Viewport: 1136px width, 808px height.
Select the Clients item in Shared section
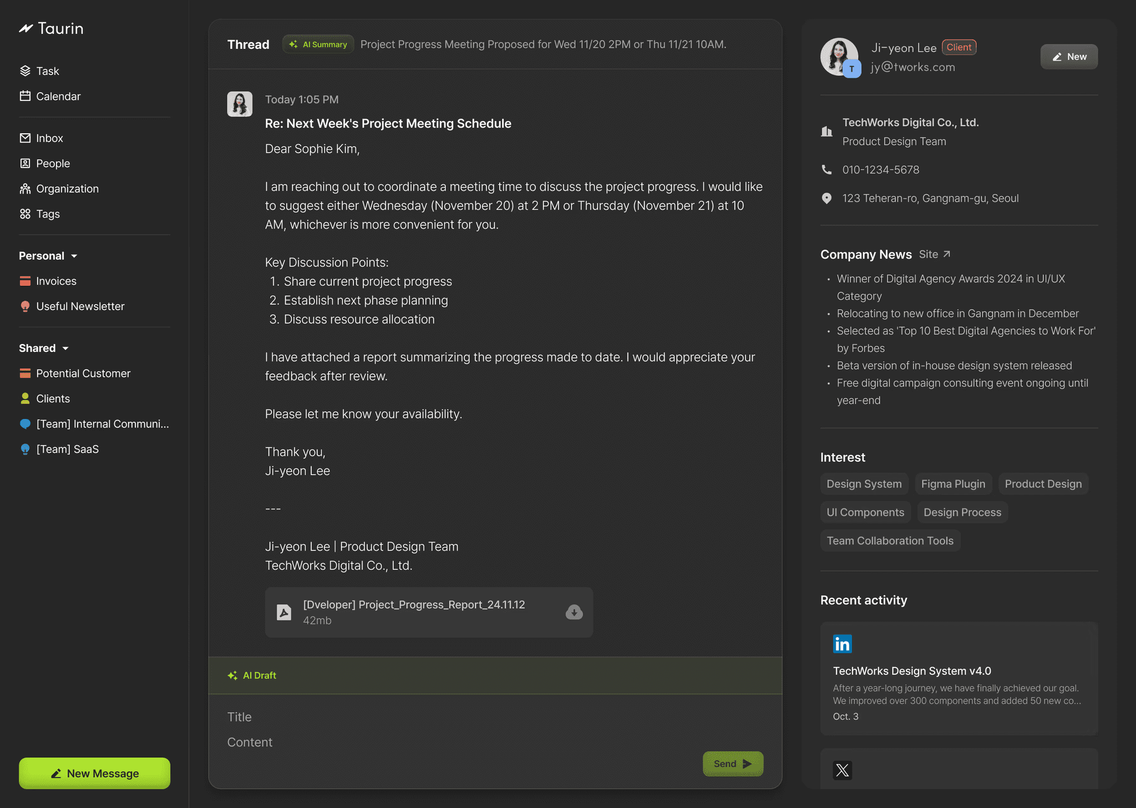click(53, 398)
